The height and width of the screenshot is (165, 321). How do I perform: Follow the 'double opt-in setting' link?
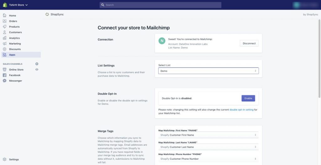[241, 110]
